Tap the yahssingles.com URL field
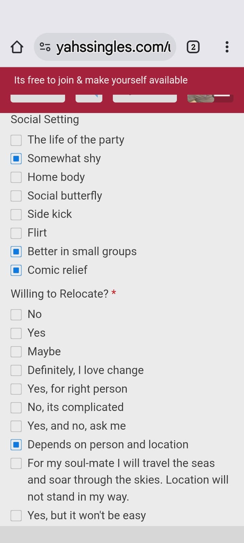The width and height of the screenshot is (244, 543). pos(113,47)
